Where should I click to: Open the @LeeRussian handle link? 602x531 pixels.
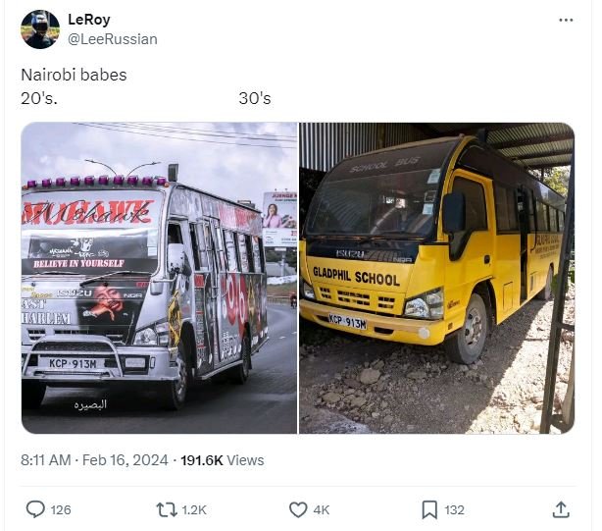[x=113, y=39]
